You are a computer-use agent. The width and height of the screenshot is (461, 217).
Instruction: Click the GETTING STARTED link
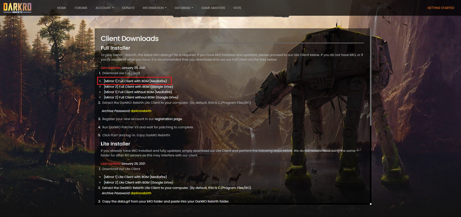(x=441, y=8)
